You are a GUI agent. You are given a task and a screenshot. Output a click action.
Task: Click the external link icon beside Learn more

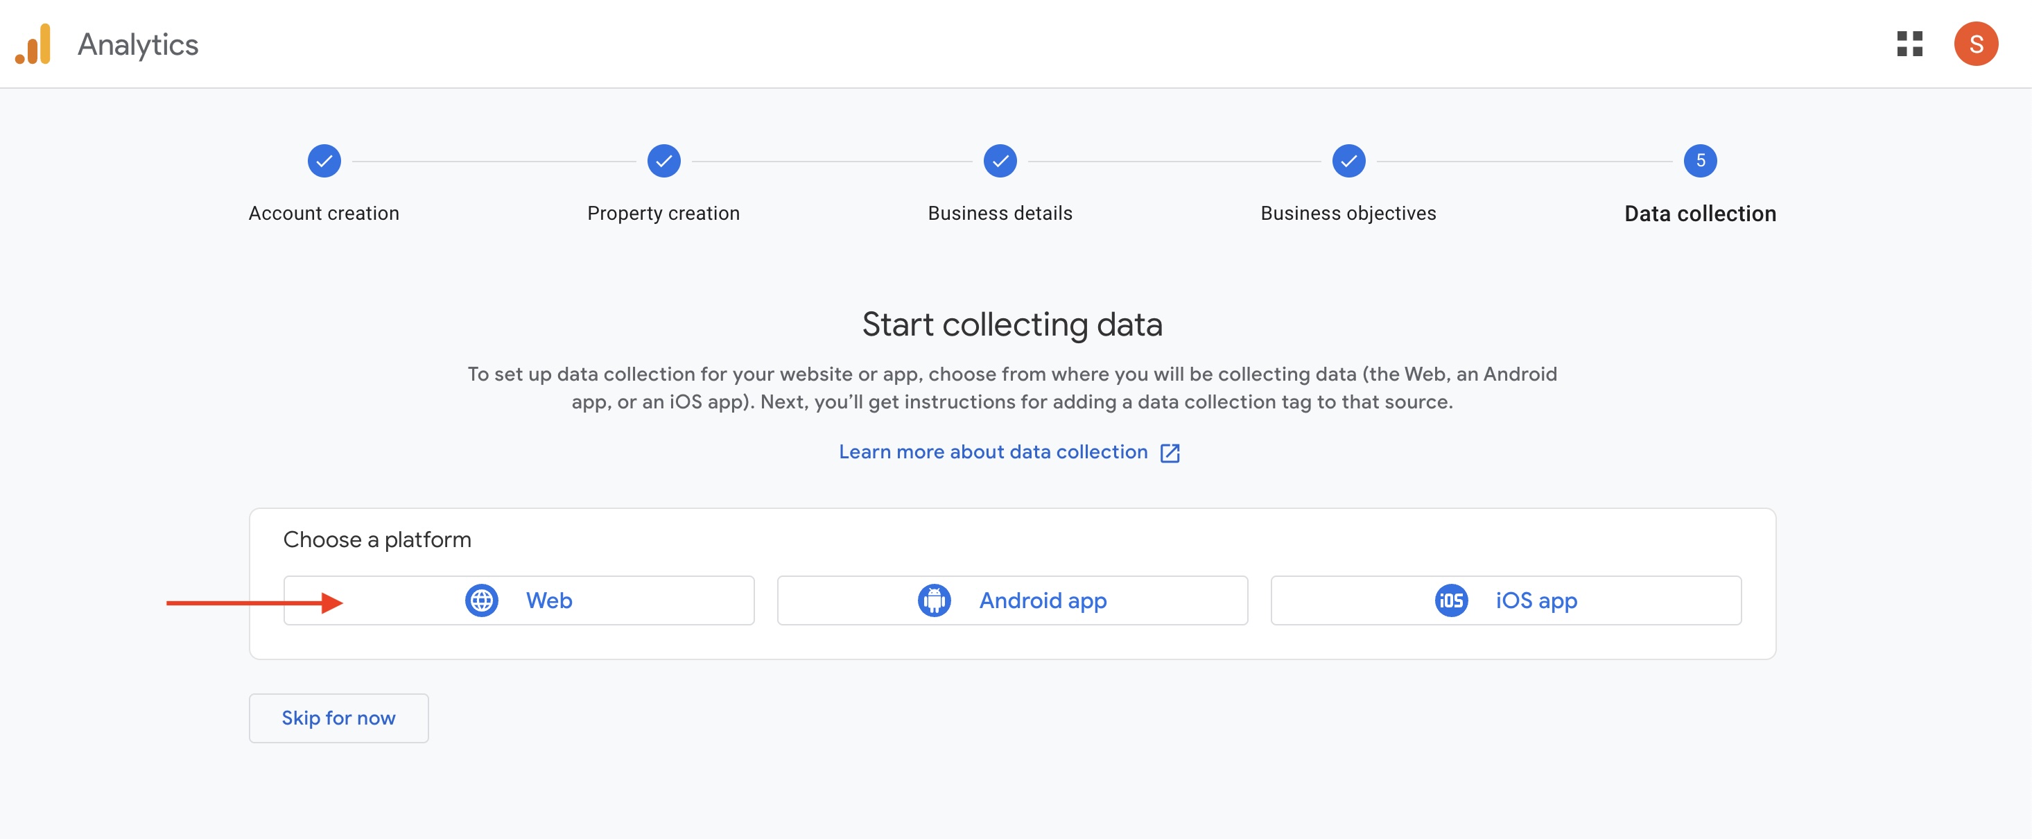tap(1170, 453)
